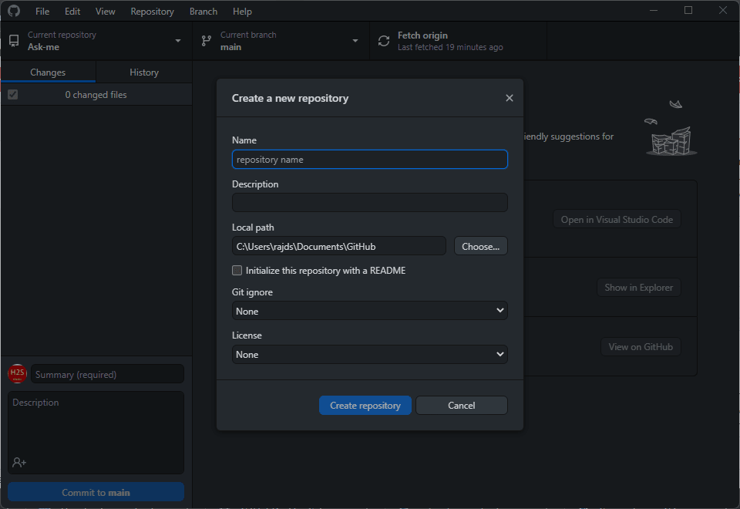The image size is (740, 509).
Task: Close the Create a new repository dialog
Action: 509,98
